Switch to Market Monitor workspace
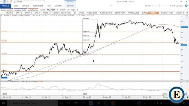Viewport: 189px width, 106px height. (x=7, y=10)
